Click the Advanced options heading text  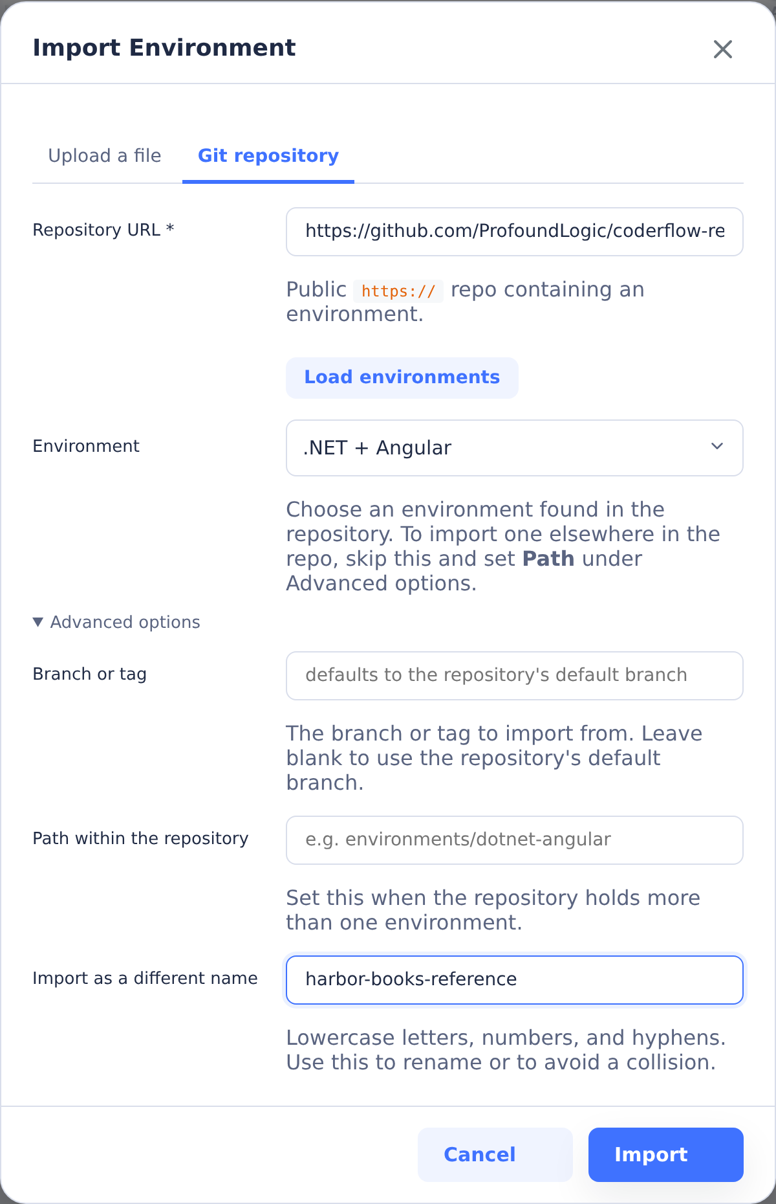(x=125, y=622)
